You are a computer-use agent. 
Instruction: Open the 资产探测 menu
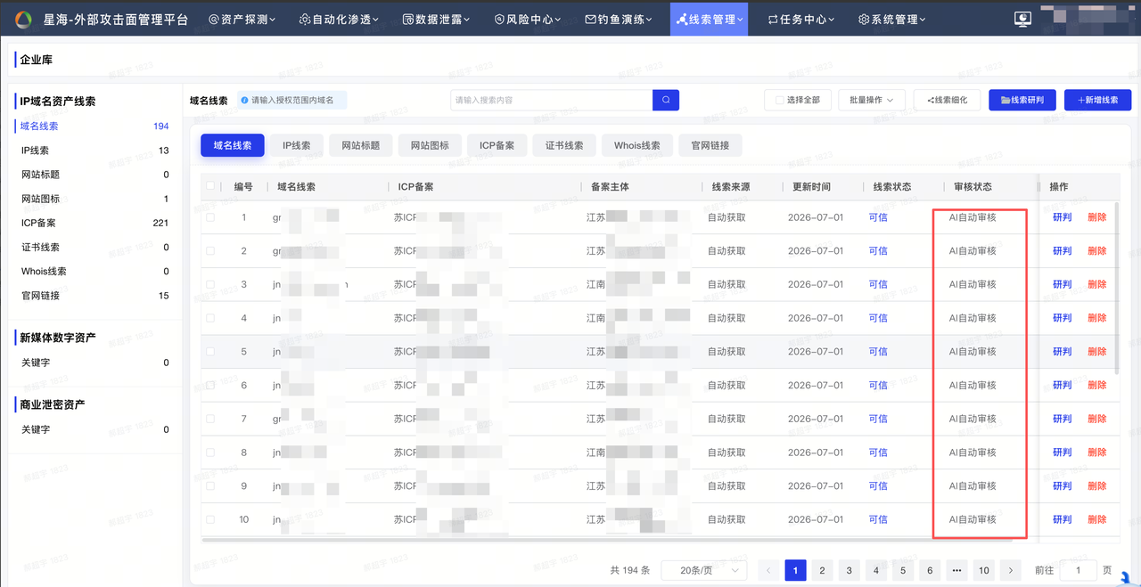242,19
